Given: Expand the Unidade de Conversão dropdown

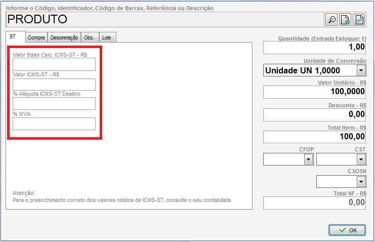Looking at the screenshot, I should coord(361,70).
